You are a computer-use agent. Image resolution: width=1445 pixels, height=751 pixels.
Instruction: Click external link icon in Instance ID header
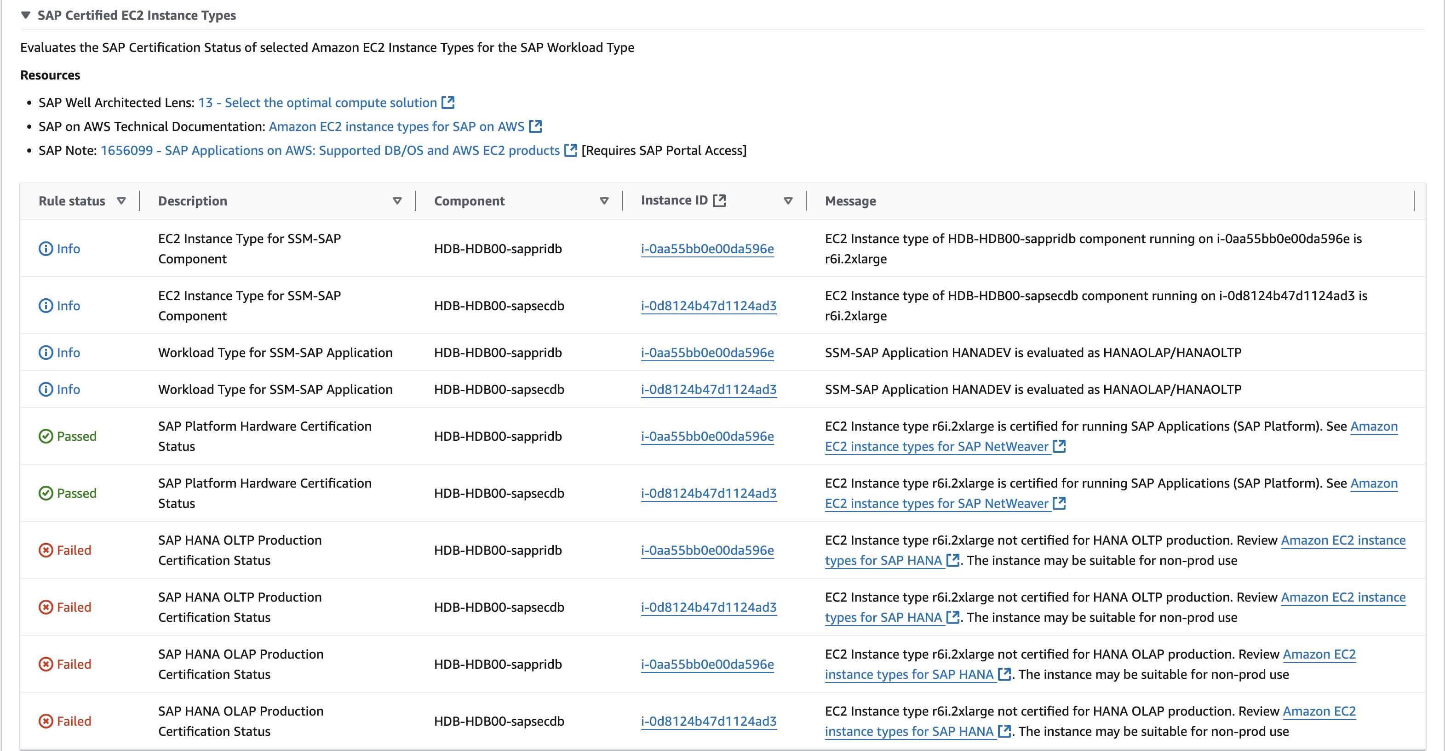(x=719, y=200)
